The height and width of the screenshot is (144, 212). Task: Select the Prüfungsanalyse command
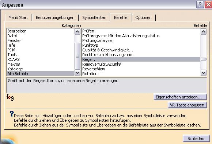pyautogui.click(x=141, y=40)
